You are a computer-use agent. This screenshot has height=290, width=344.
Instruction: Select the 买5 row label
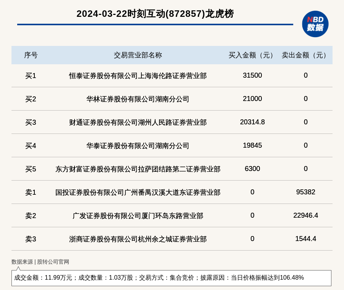pos(31,169)
